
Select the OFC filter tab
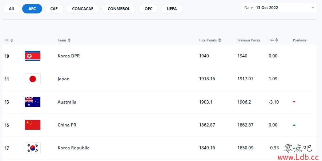point(149,9)
